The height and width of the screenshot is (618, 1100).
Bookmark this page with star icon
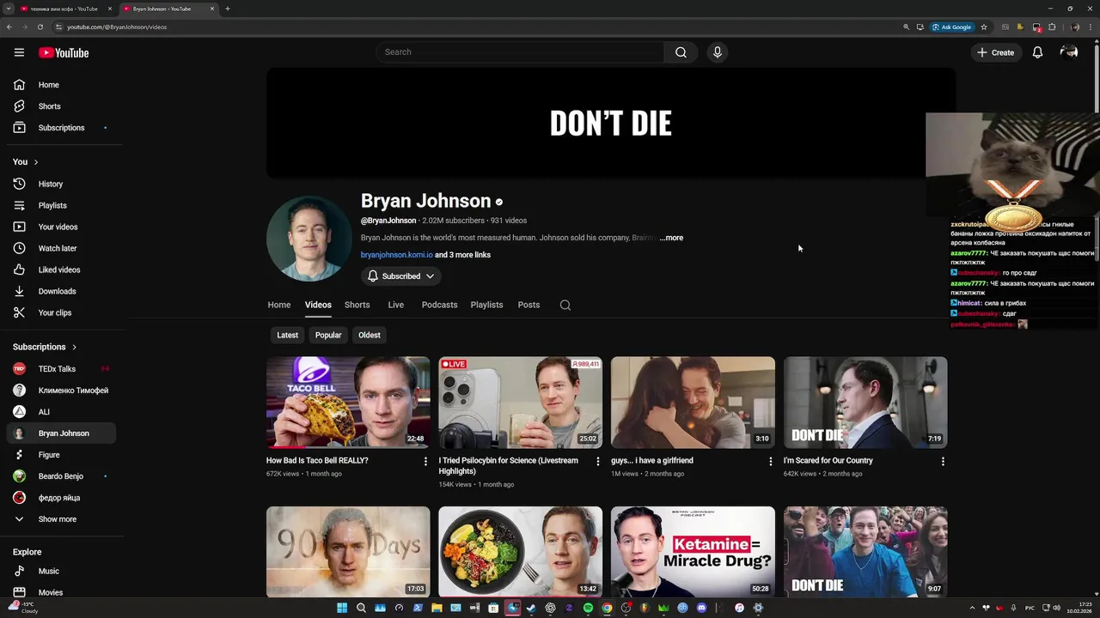[984, 27]
